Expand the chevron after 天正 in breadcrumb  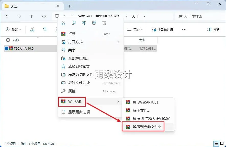(144, 16)
